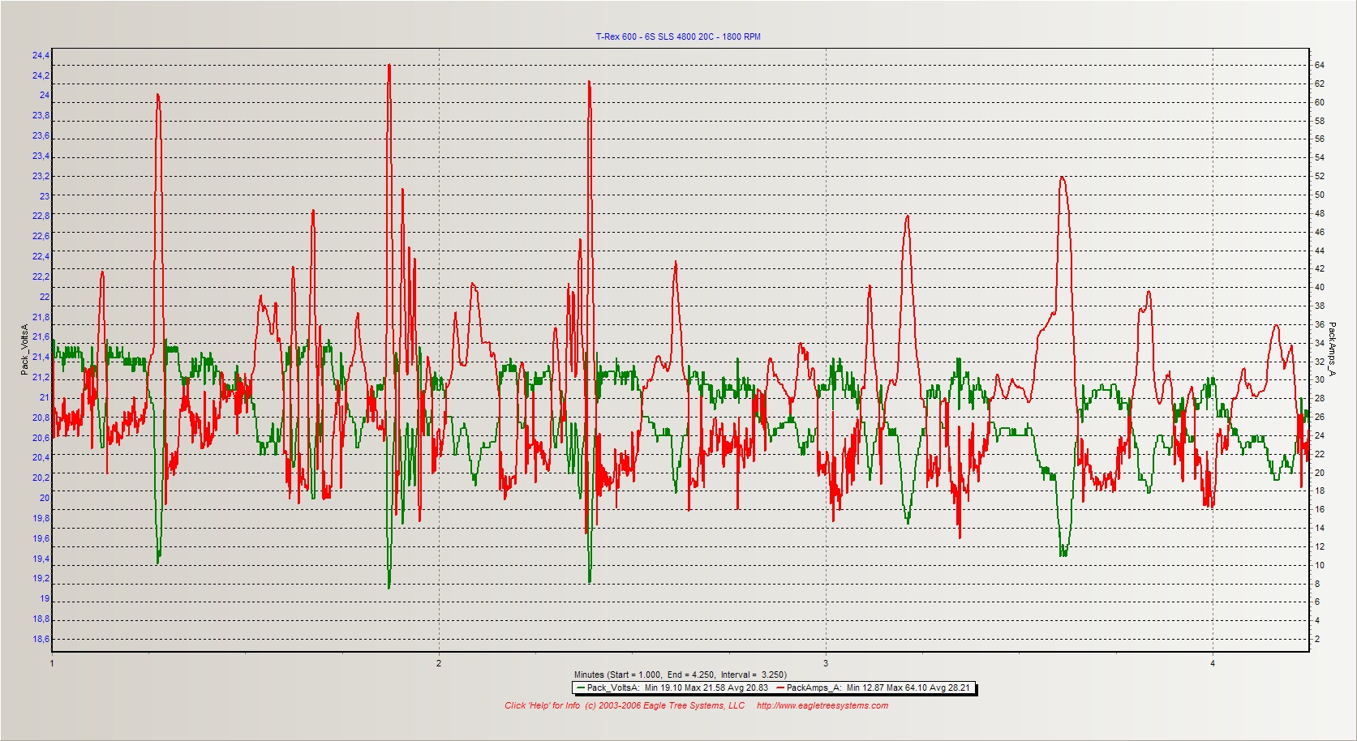Select minute 4 tick on time axis
The width and height of the screenshot is (1357, 741).
pyautogui.click(x=1213, y=663)
